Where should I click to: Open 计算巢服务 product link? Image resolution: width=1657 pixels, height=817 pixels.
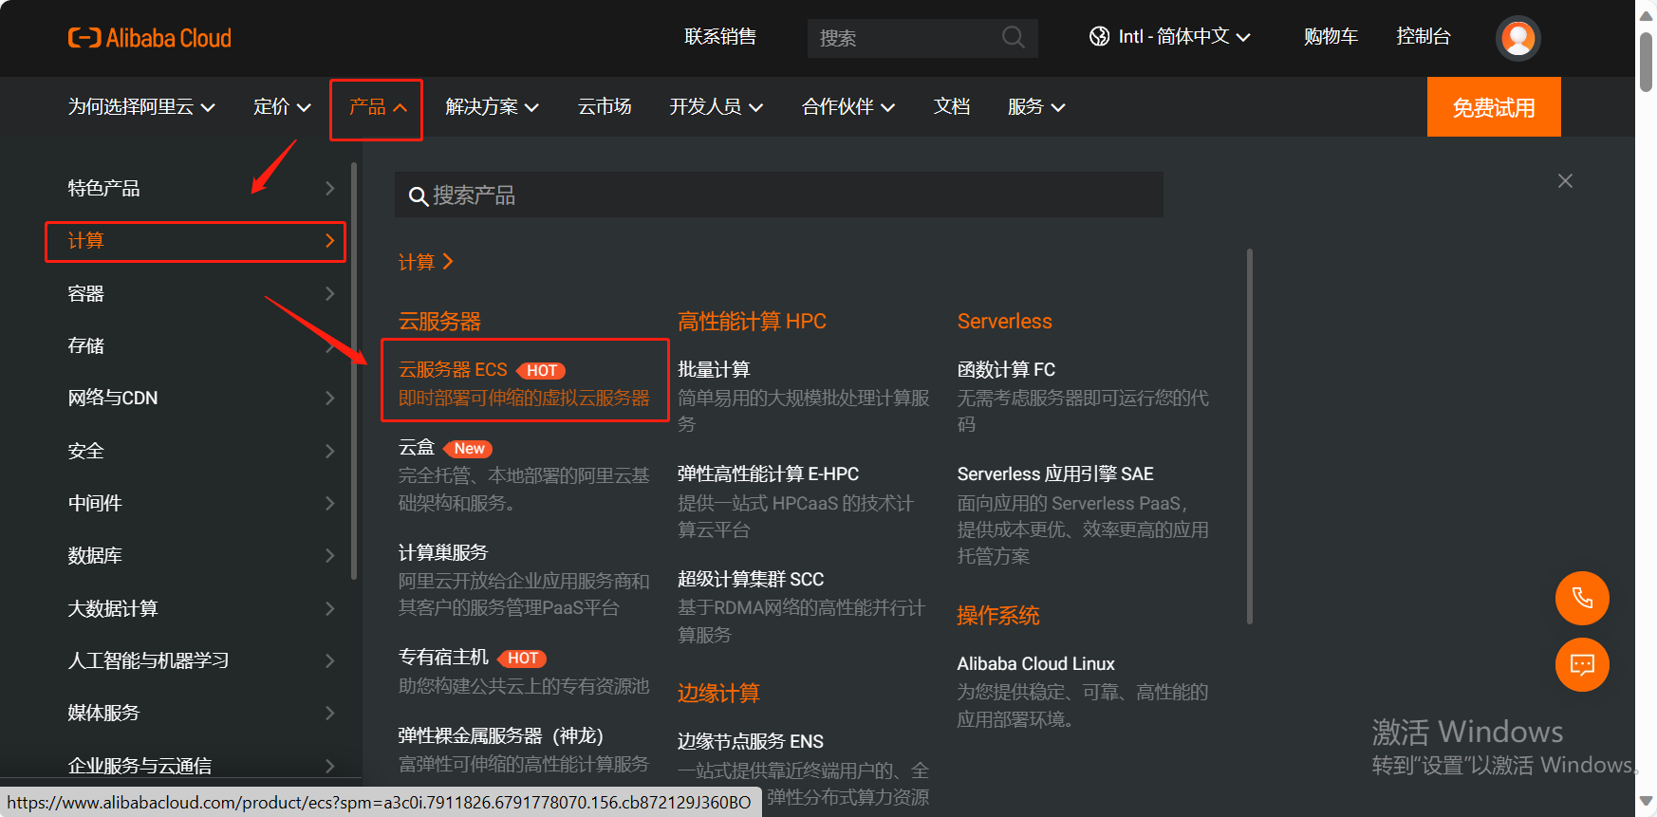coord(443,552)
